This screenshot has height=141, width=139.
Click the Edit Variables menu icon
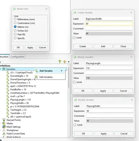pos(37,77)
